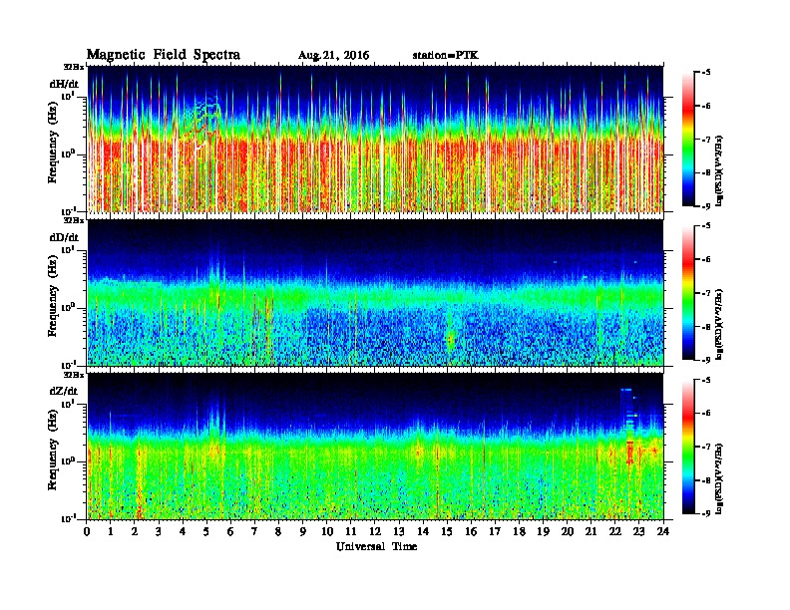Click hour tick label "18" on time axis

tap(519, 531)
